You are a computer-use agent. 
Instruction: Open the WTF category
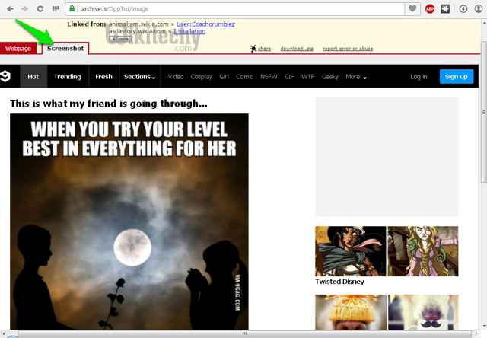tap(307, 77)
